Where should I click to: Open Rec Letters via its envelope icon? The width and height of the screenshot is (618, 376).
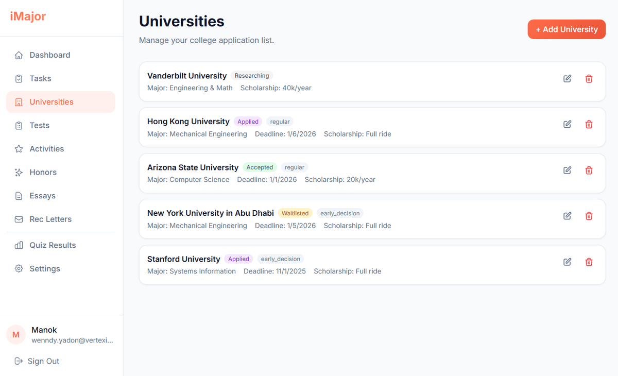19,219
